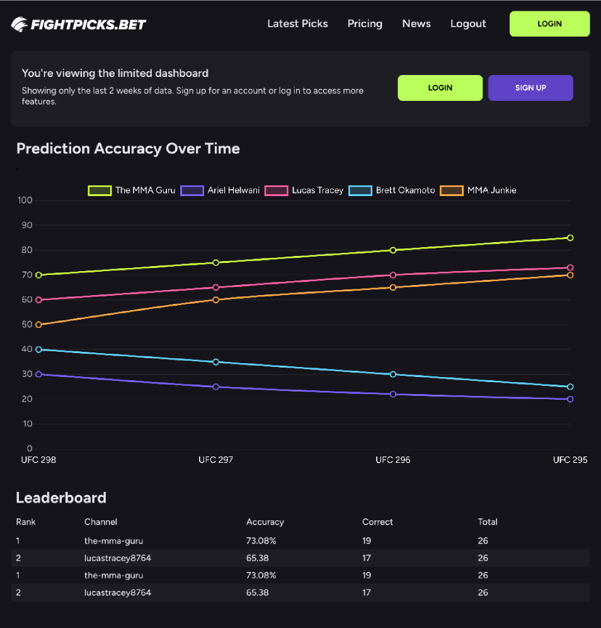Click Ariel Helwani point at UFC 297
The height and width of the screenshot is (628, 601).
pyautogui.click(x=215, y=387)
